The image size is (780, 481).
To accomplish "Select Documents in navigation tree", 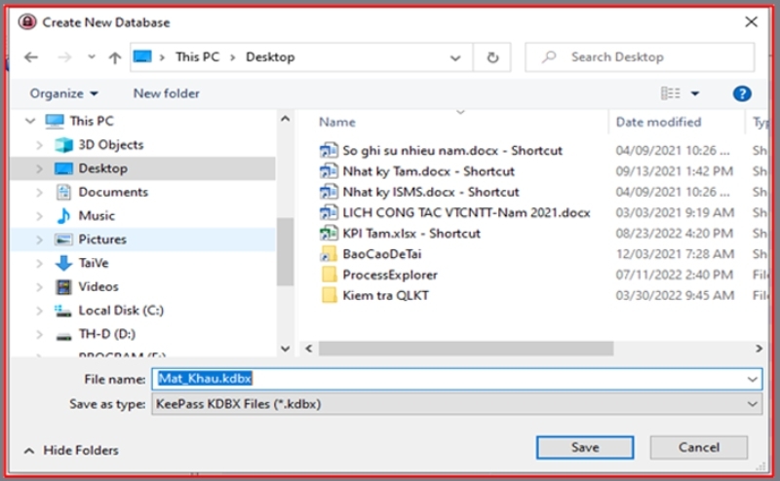I will point(113,192).
